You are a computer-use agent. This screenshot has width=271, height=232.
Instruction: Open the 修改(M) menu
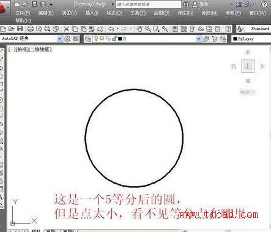click(x=209, y=13)
